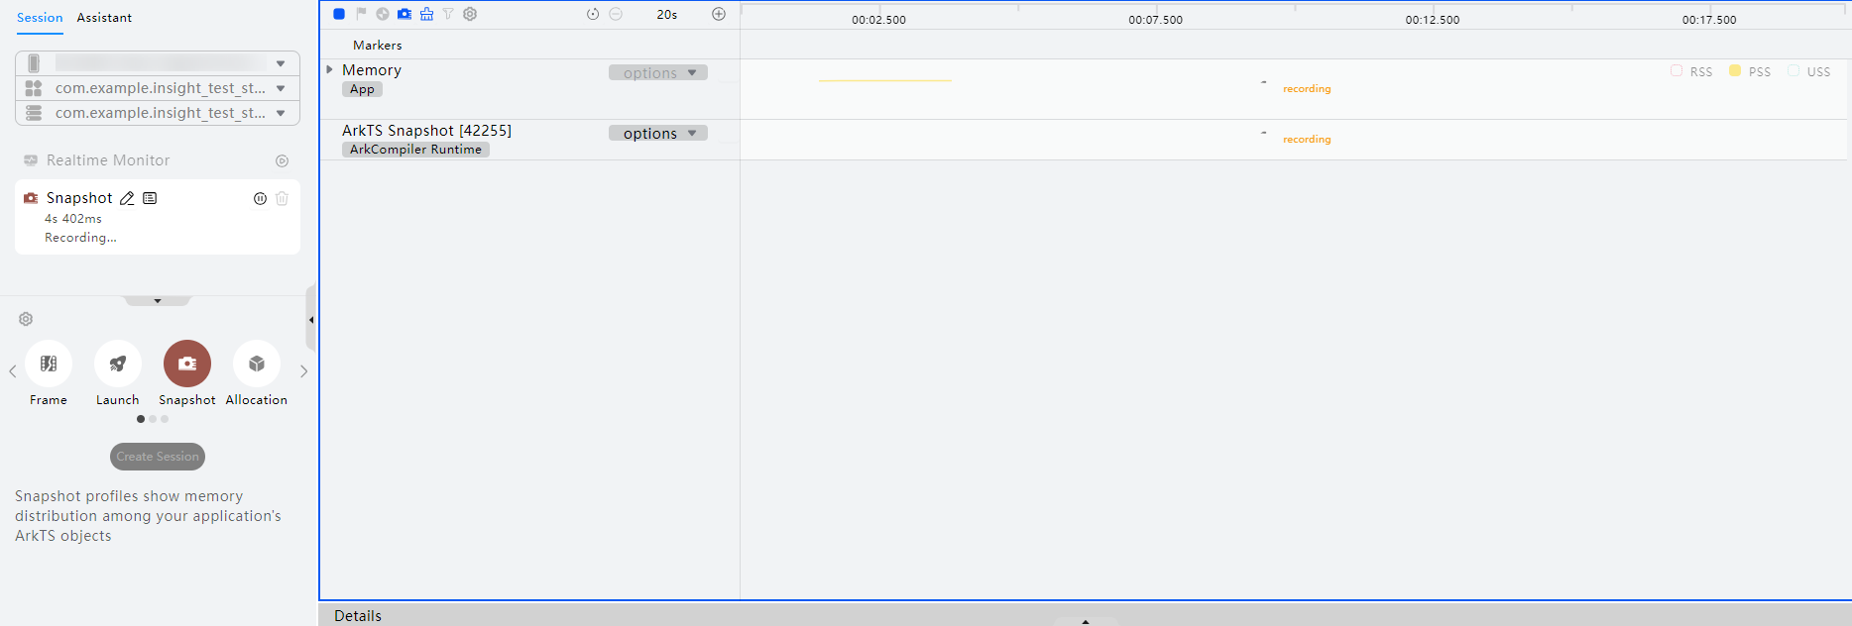Click the 00:17.500 timeline ruler mark
The image size is (1852, 626).
(x=1709, y=20)
